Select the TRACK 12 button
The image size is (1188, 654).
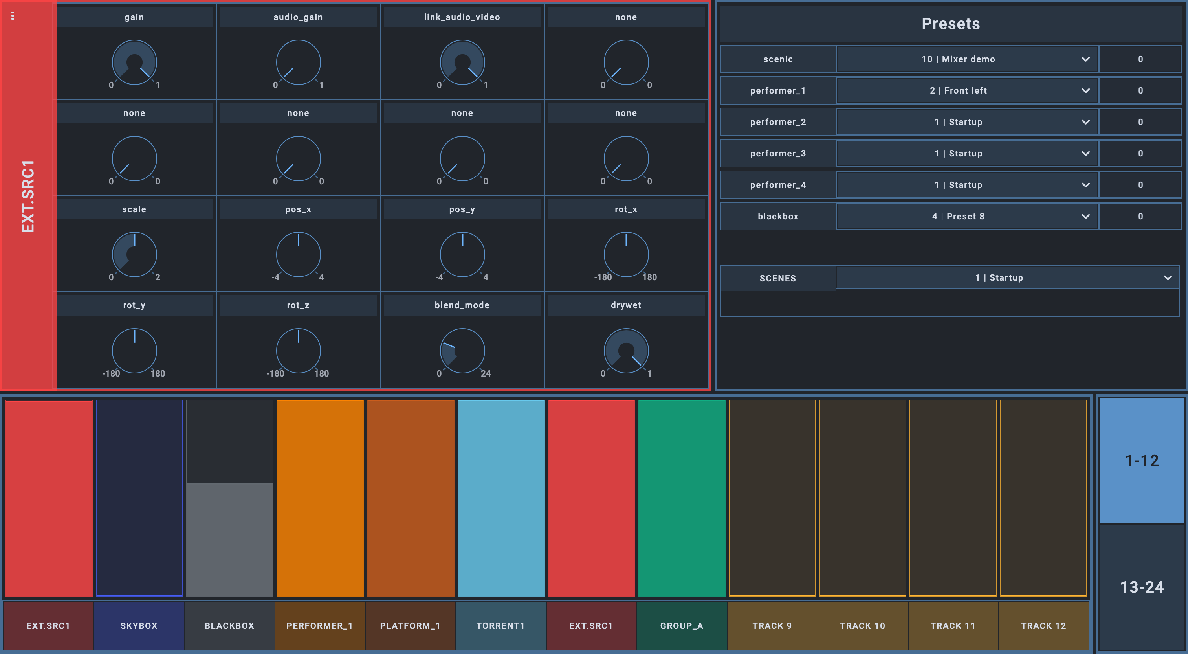pos(1043,625)
